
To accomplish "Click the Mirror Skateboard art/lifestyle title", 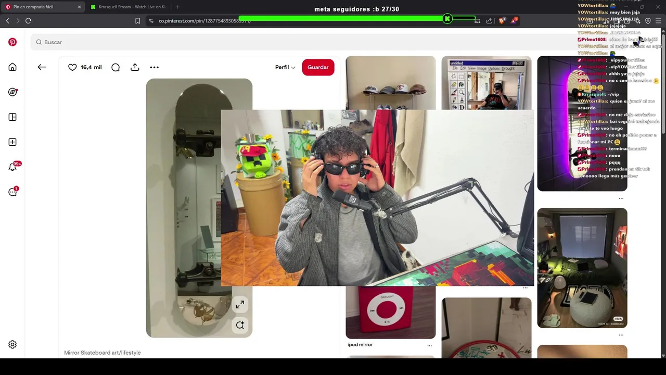I will 103,353.
